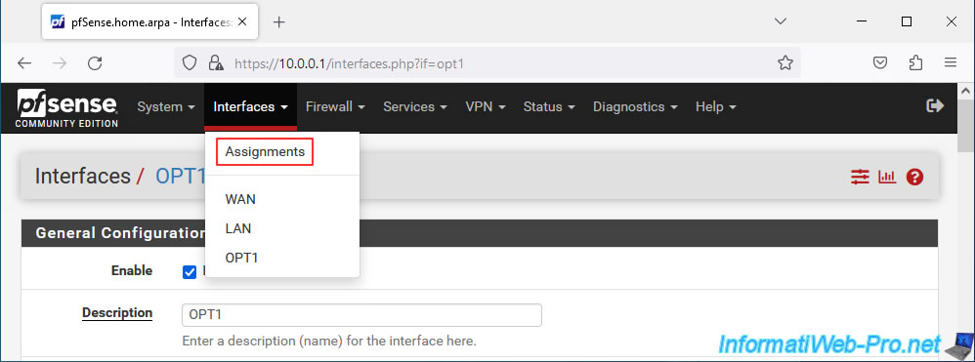The image size is (975, 362).
Task: Expand the Diagnostics dropdown menu
Action: pos(635,106)
